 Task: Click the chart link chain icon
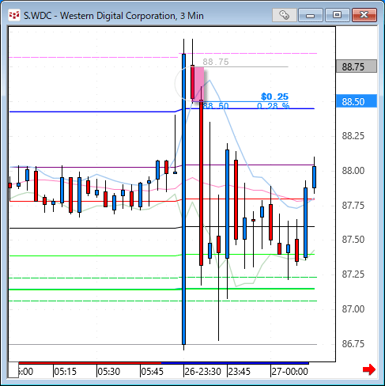pyautogui.click(x=284, y=15)
